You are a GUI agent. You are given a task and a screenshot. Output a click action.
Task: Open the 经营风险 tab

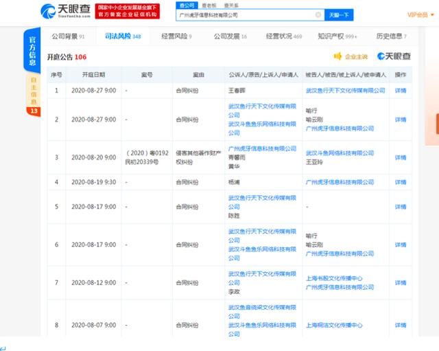pos(176,36)
